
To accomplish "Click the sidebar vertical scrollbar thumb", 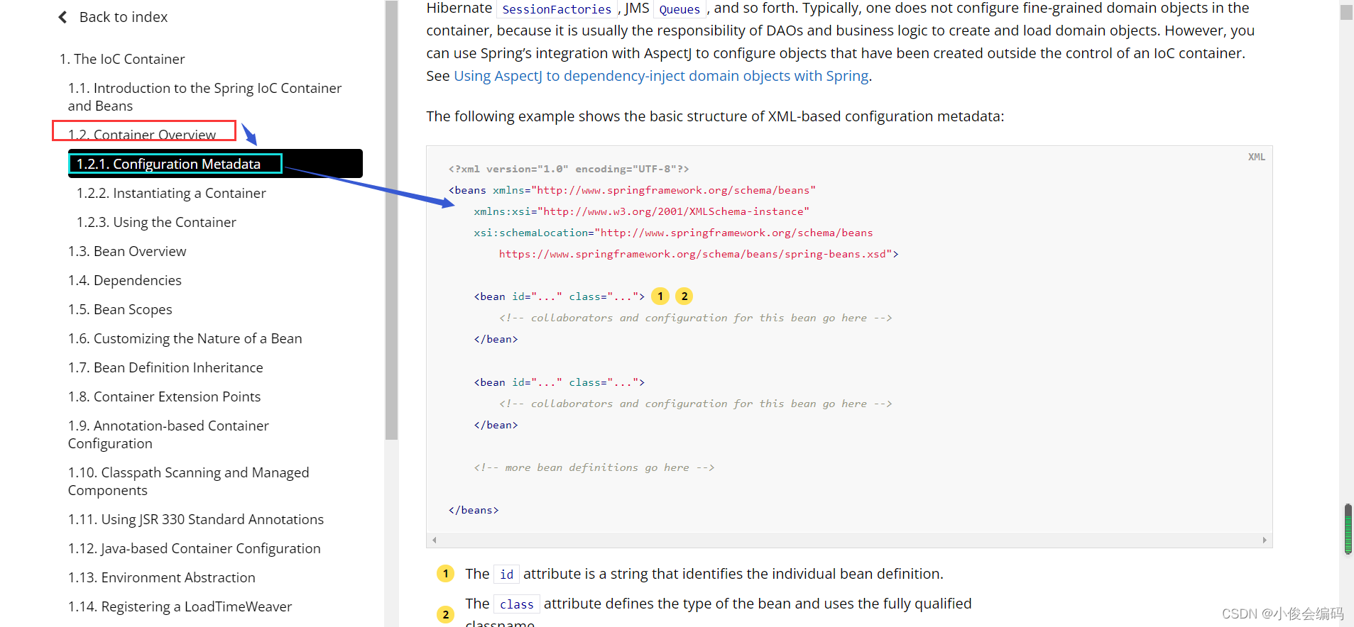I will pyautogui.click(x=391, y=220).
